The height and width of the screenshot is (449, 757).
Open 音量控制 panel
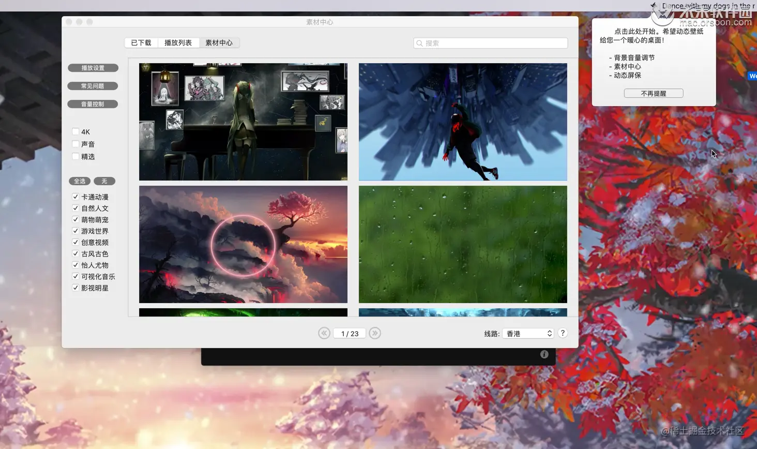click(93, 104)
